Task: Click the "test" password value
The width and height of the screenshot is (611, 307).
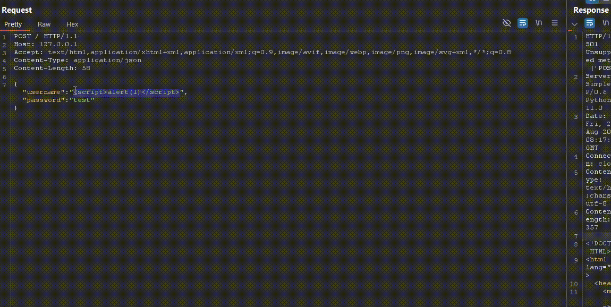Action: [82, 100]
